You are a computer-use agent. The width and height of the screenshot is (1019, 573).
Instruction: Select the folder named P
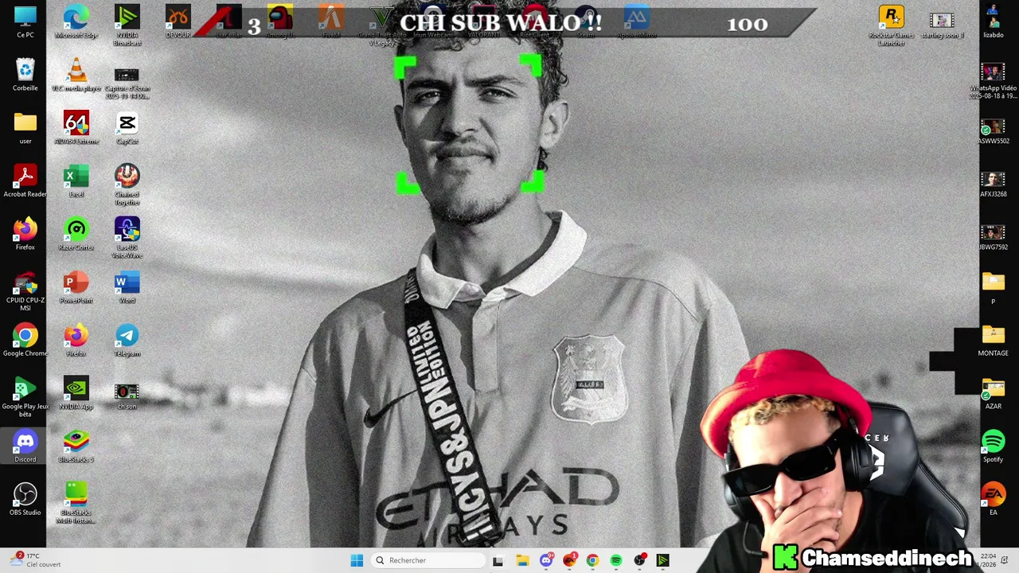pyautogui.click(x=994, y=287)
